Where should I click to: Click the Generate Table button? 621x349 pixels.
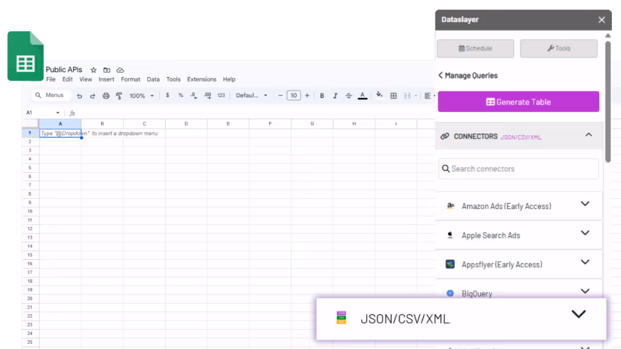click(x=518, y=102)
